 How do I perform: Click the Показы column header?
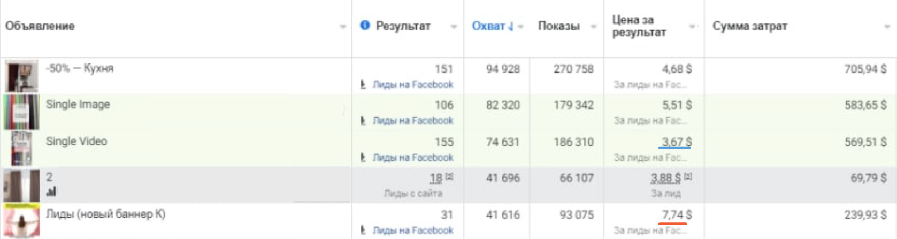tap(558, 26)
